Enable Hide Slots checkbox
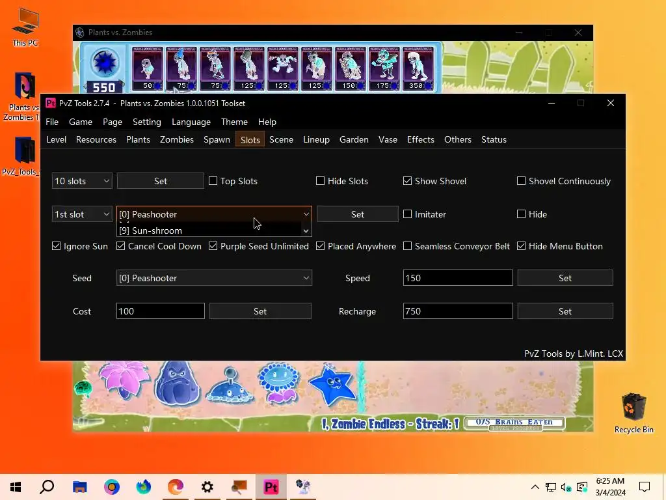The image size is (666, 500). click(342, 181)
